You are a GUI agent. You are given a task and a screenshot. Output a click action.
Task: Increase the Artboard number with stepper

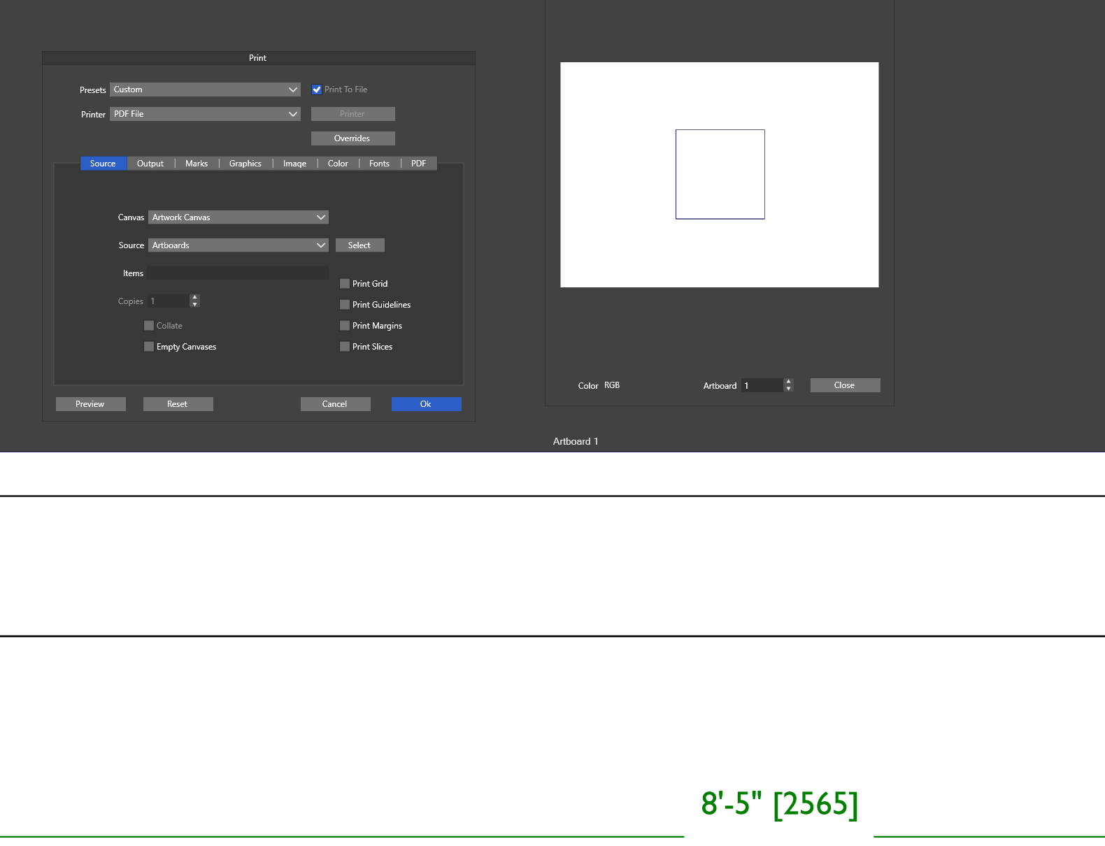[x=789, y=382]
